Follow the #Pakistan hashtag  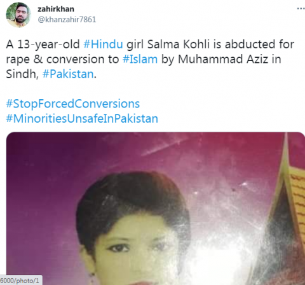click(68, 74)
